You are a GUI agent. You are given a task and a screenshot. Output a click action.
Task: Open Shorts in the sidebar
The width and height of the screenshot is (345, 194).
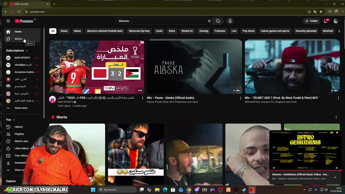coord(22,39)
